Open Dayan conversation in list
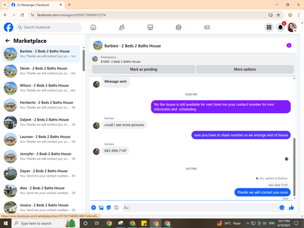Viewport: 304px width, 228px height. tap(41, 173)
